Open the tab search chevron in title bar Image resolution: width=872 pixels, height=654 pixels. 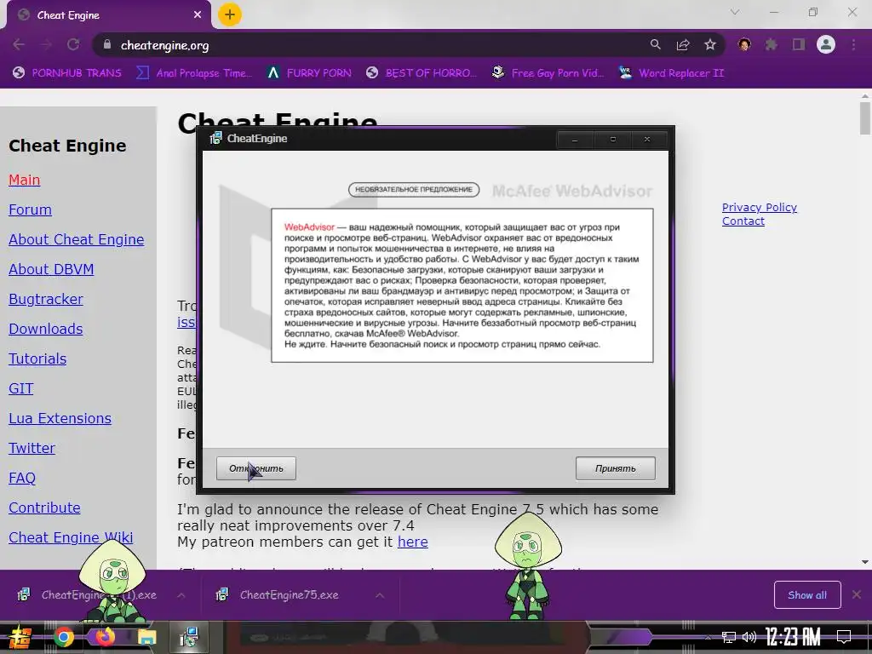[735, 12]
